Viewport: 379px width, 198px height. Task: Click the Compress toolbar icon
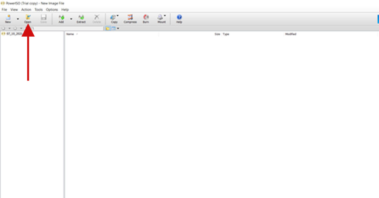(x=130, y=18)
